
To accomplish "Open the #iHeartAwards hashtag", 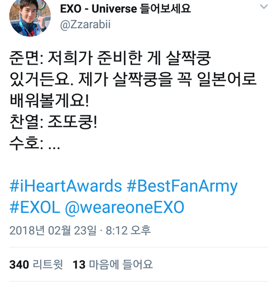I will click(66, 186).
